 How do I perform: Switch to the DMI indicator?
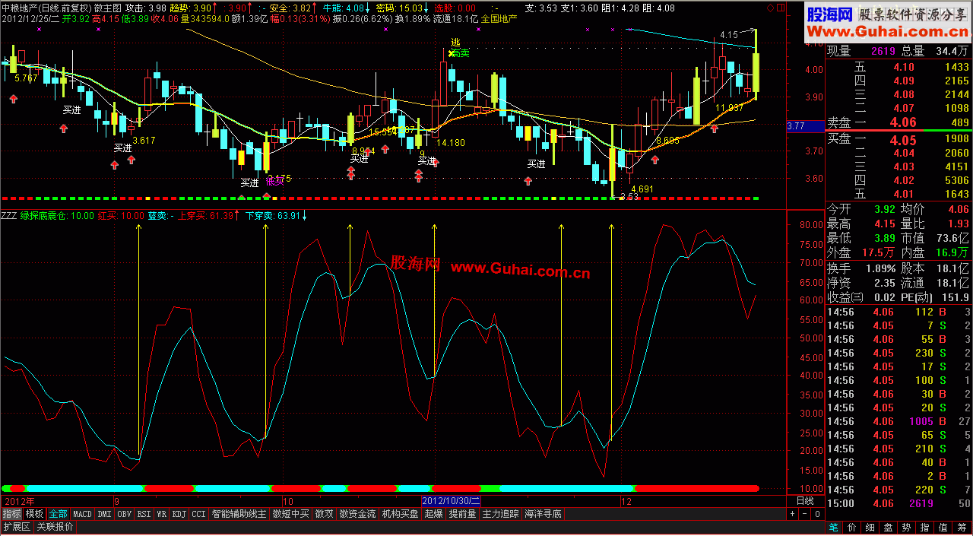point(104,515)
